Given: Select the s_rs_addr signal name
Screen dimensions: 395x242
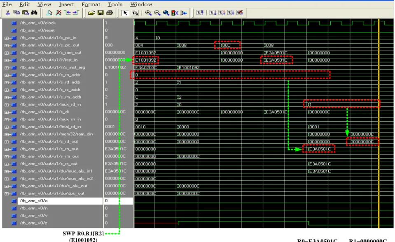Looking at the screenshot, I should tap(50, 90).
